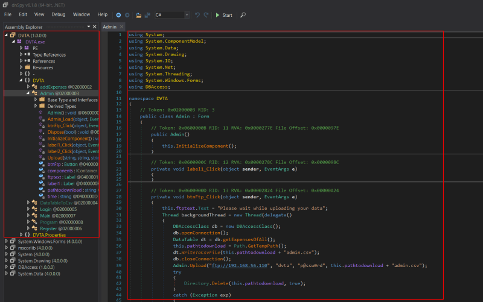The height and width of the screenshot is (302, 483).
Task: Close the Admin document tab
Action: [x=121, y=27]
